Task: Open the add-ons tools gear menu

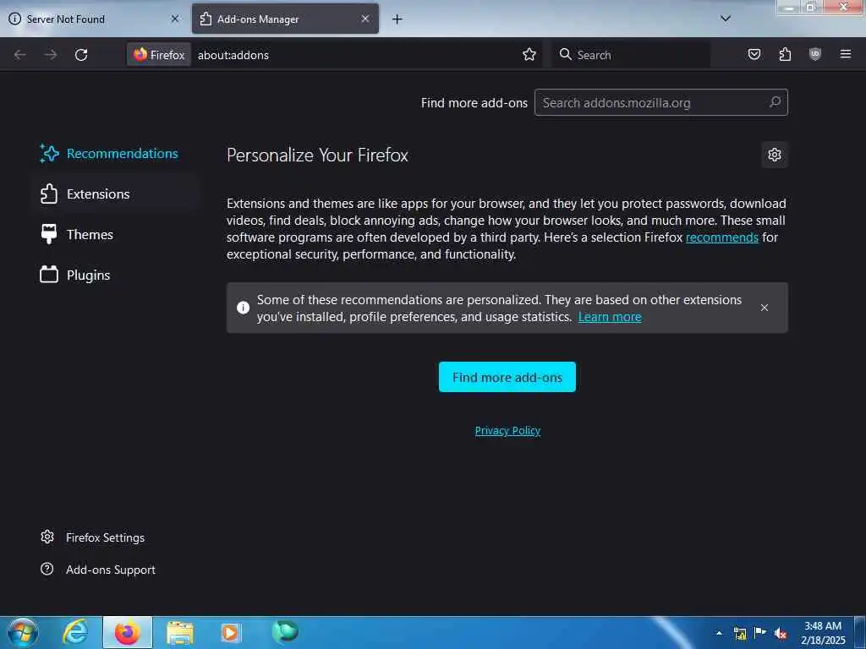Action: (775, 155)
